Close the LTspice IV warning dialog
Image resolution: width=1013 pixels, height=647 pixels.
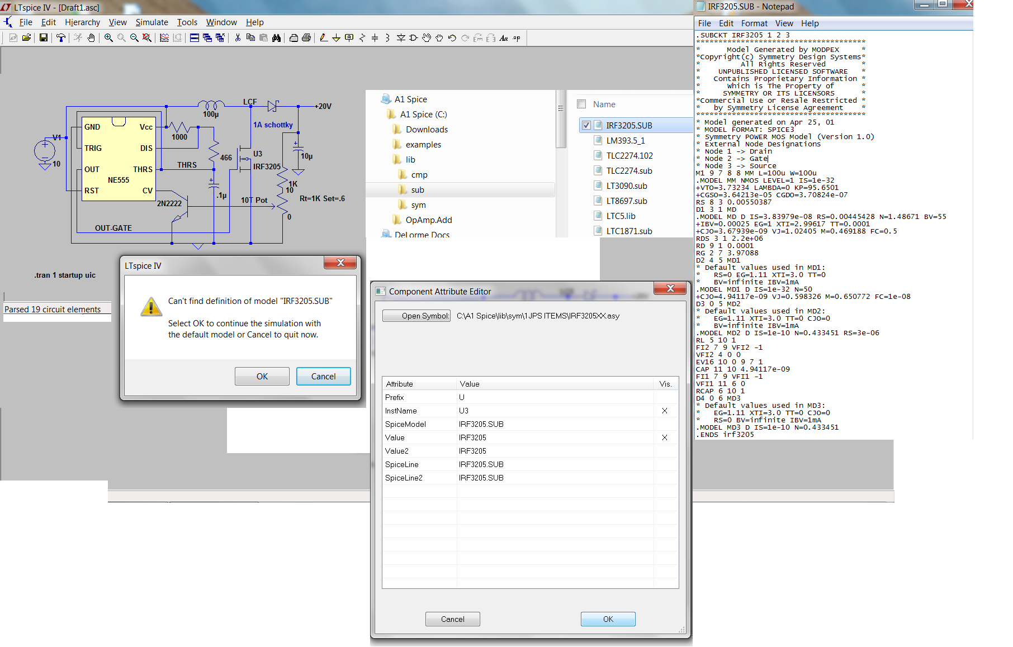point(340,263)
